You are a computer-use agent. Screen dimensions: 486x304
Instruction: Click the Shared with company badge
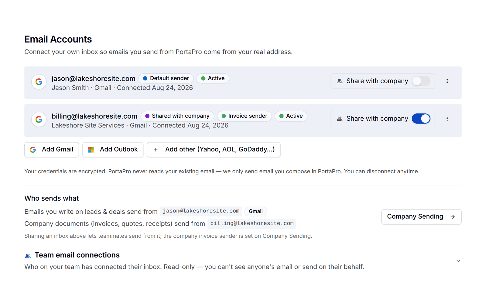pyautogui.click(x=177, y=116)
